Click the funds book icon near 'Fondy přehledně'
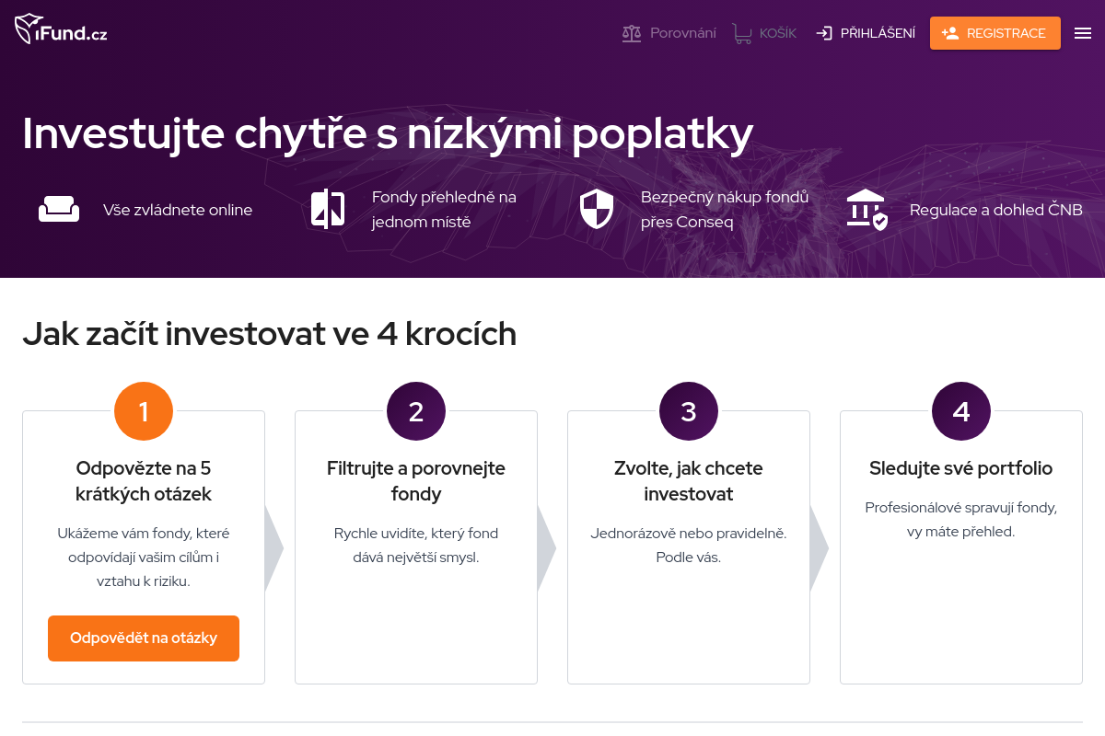 point(327,209)
